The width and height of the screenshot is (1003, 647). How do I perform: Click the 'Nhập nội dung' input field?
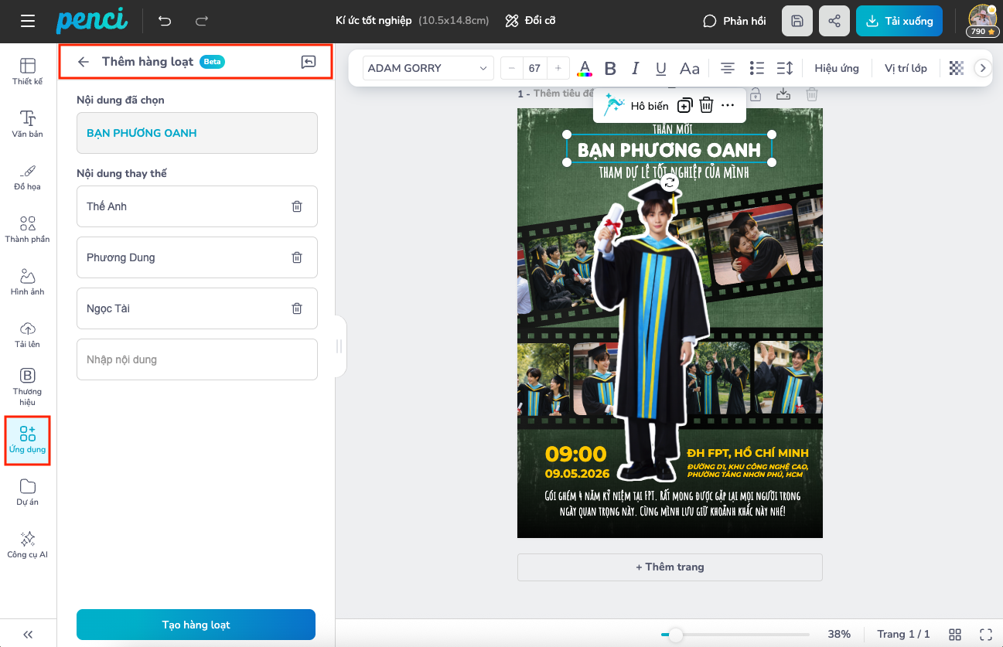pyautogui.click(x=196, y=359)
